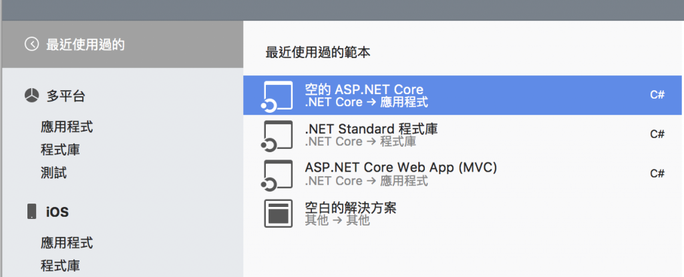Click the iOS phone category icon
684x277 pixels.
click(31, 212)
